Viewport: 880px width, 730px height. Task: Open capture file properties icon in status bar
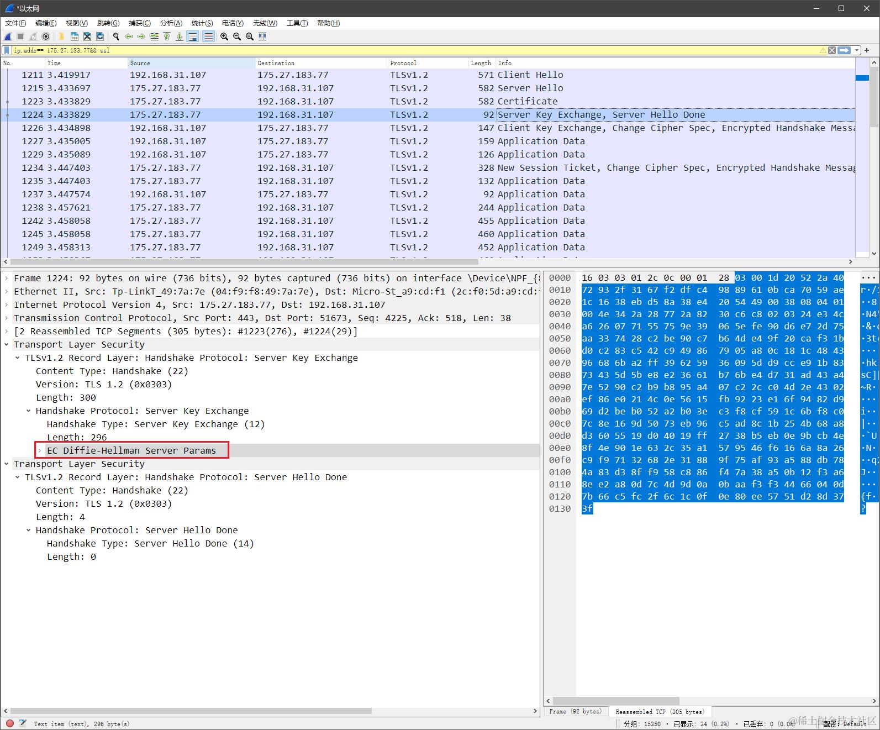[23, 723]
